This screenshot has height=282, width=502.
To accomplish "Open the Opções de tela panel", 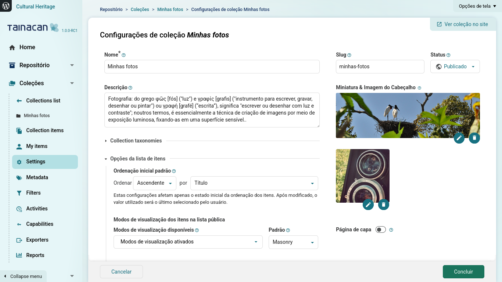I will (x=477, y=6).
